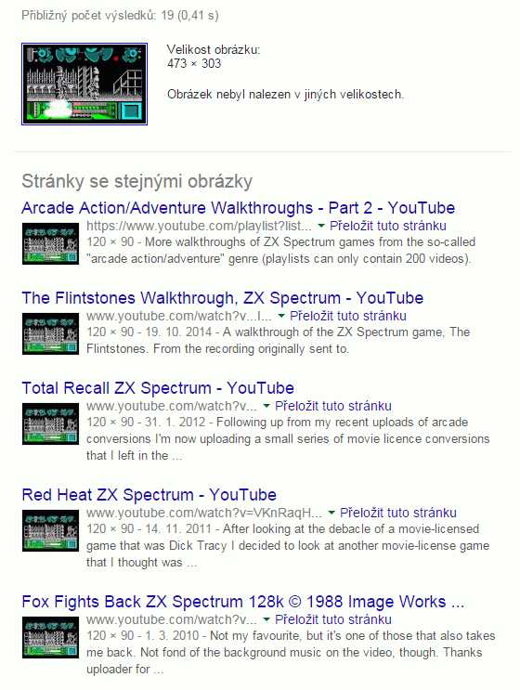Click Přeložit tuto stránku for Fox Fights Back
The image size is (520, 690).
[333, 619]
